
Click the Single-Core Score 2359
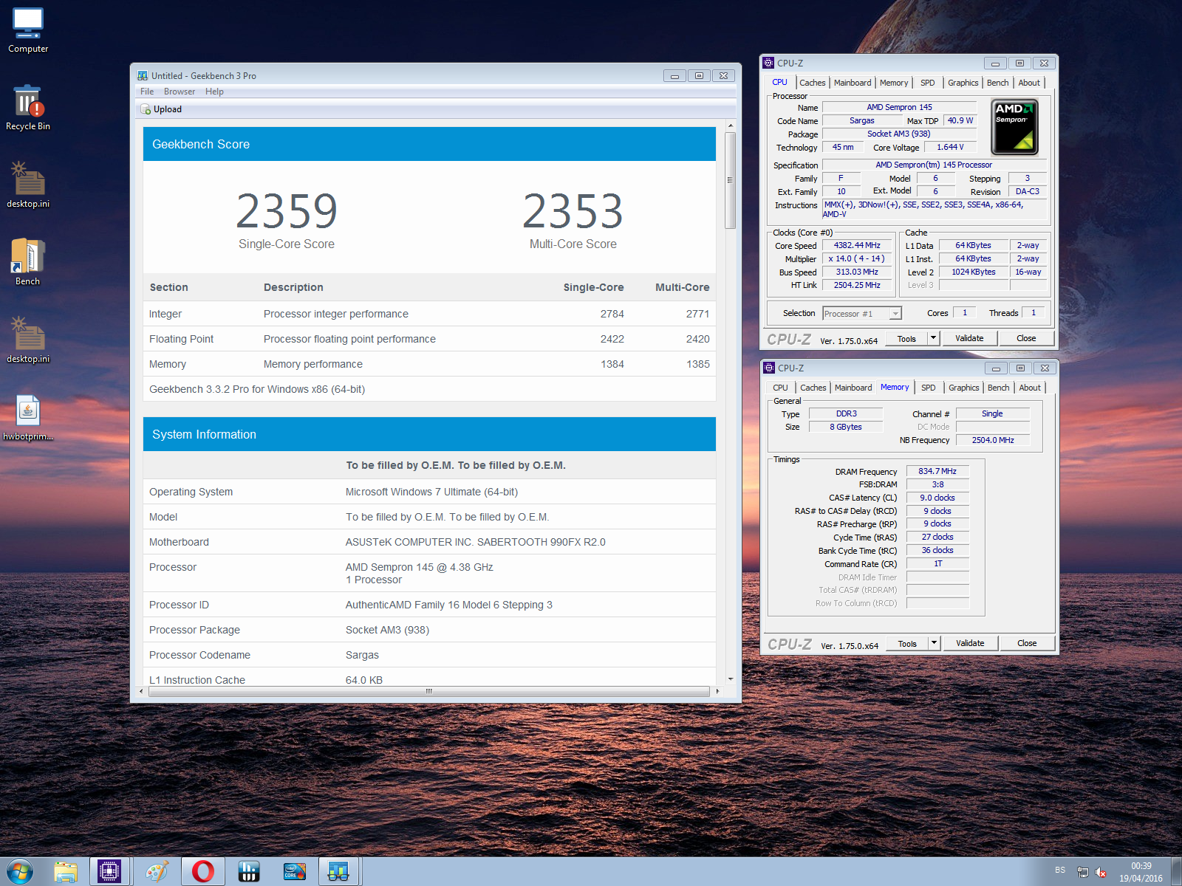coord(287,211)
